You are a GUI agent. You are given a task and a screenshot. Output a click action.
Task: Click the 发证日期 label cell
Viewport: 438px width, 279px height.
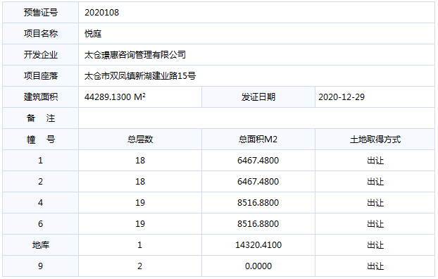[x=258, y=97]
